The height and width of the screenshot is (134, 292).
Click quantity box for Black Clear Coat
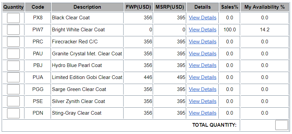click(x=13, y=18)
